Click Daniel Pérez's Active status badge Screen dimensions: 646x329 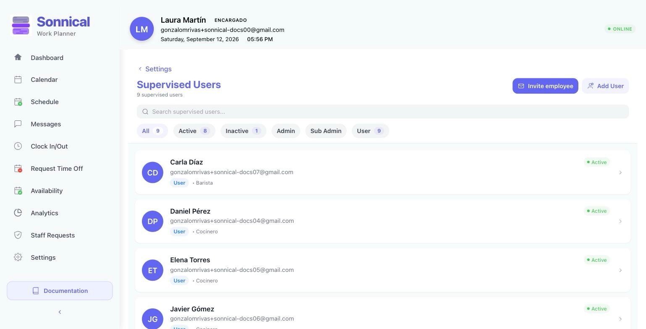597,211
